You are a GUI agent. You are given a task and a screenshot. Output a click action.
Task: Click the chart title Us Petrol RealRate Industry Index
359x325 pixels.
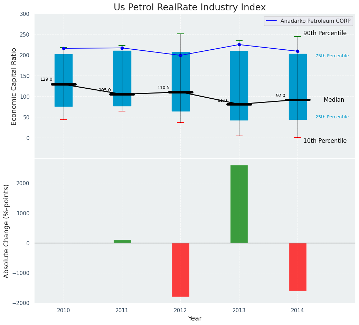pyautogui.click(x=190, y=7)
